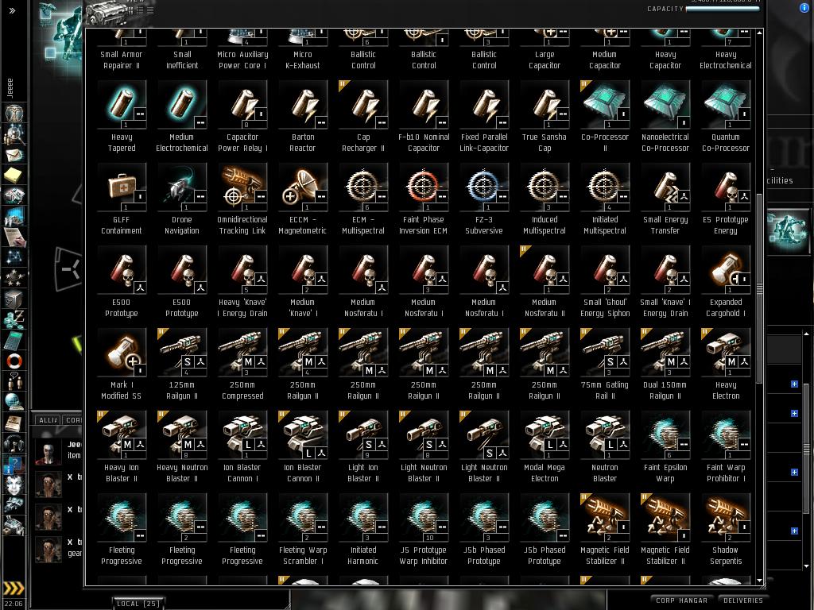Click the first chat portrait thumbnail
Viewport: 814px width, 610px height.
click(x=48, y=452)
